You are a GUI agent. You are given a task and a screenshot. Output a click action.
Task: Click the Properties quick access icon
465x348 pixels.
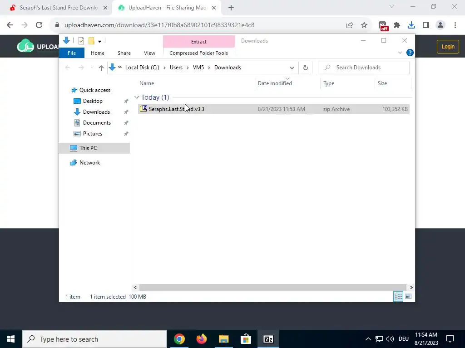(81, 41)
